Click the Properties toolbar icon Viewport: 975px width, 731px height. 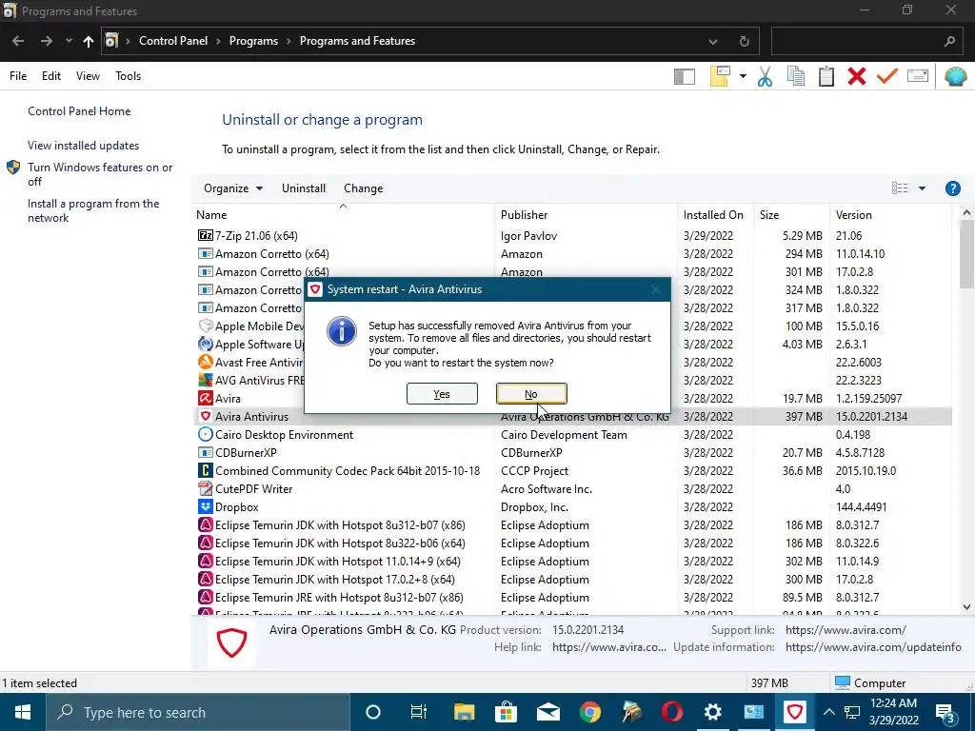(x=918, y=76)
